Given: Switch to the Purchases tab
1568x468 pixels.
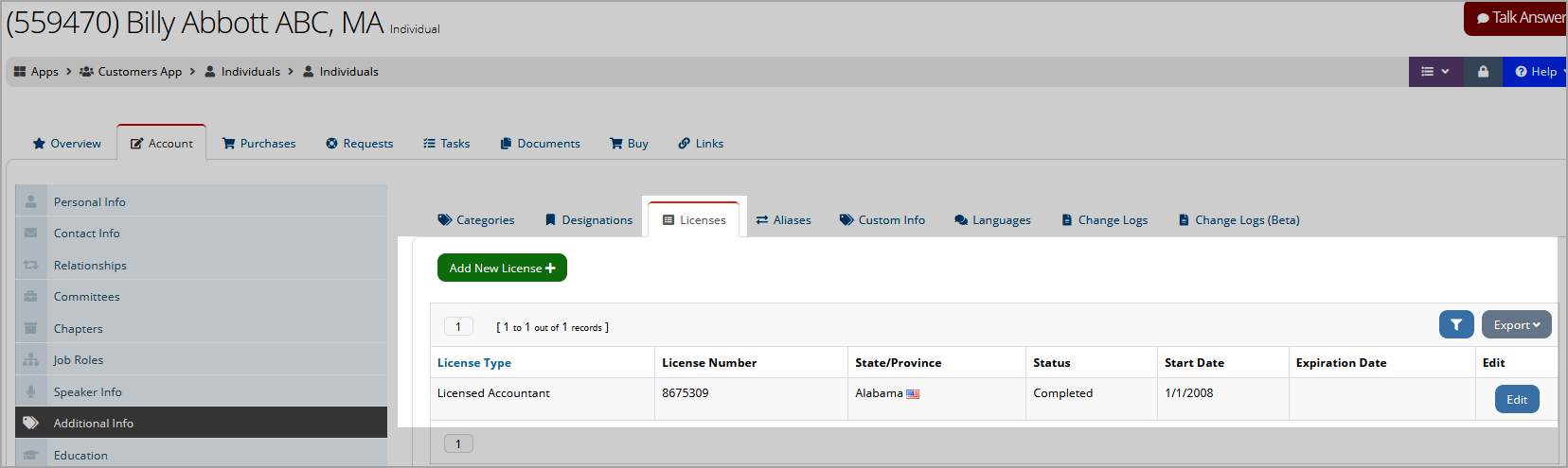Looking at the screenshot, I should (x=258, y=144).
